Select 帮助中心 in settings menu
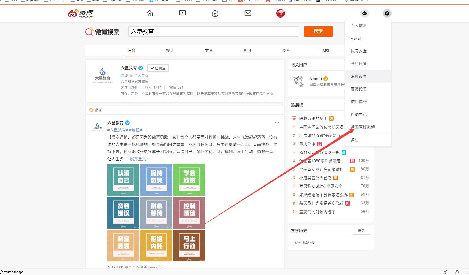The image size is (469, 275). point(368,114)
